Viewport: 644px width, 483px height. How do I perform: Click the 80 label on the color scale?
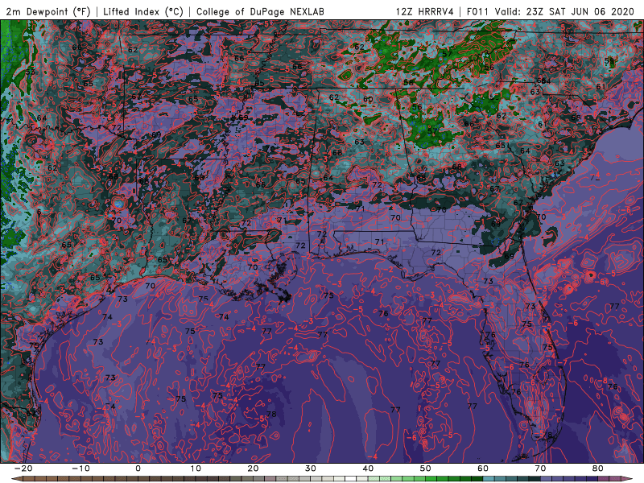[x=598, y=469]
